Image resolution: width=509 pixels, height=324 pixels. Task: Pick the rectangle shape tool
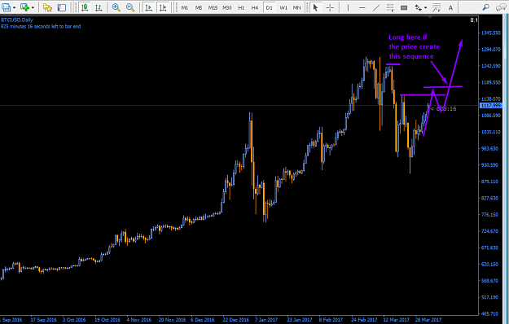(404, 7)
